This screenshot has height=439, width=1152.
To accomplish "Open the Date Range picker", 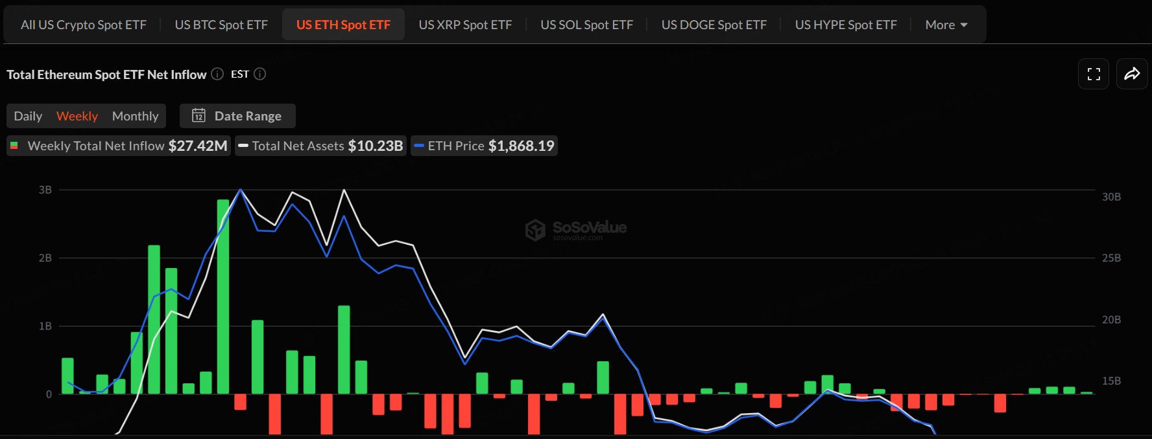I will (237, 116).
